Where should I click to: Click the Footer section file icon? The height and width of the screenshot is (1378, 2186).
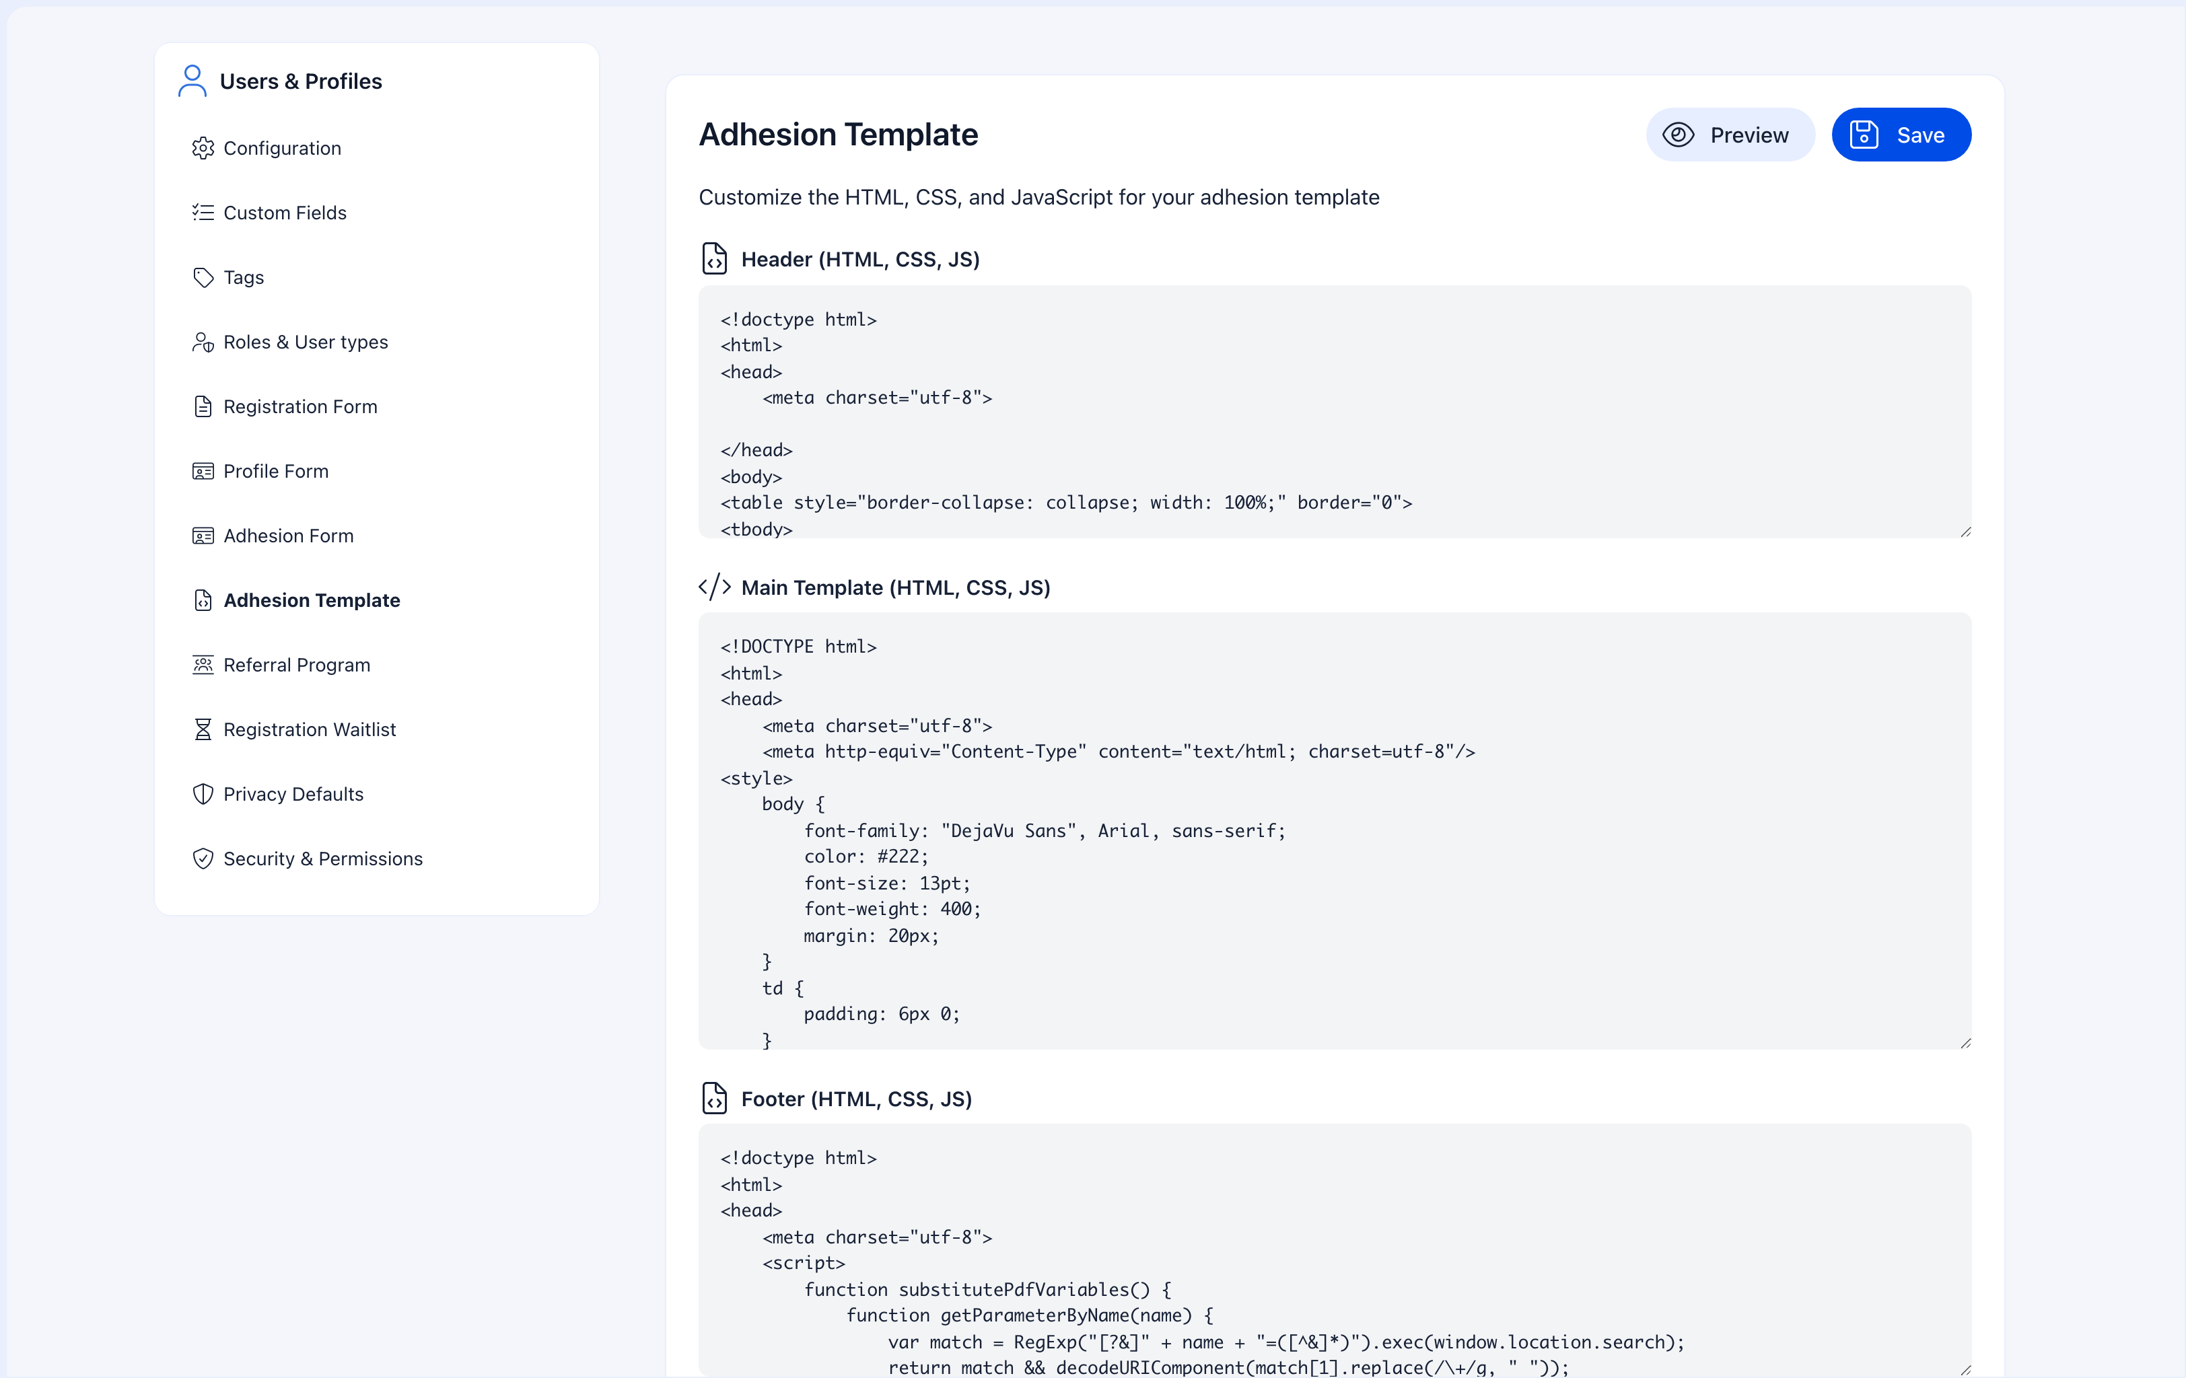(715, 1098)
